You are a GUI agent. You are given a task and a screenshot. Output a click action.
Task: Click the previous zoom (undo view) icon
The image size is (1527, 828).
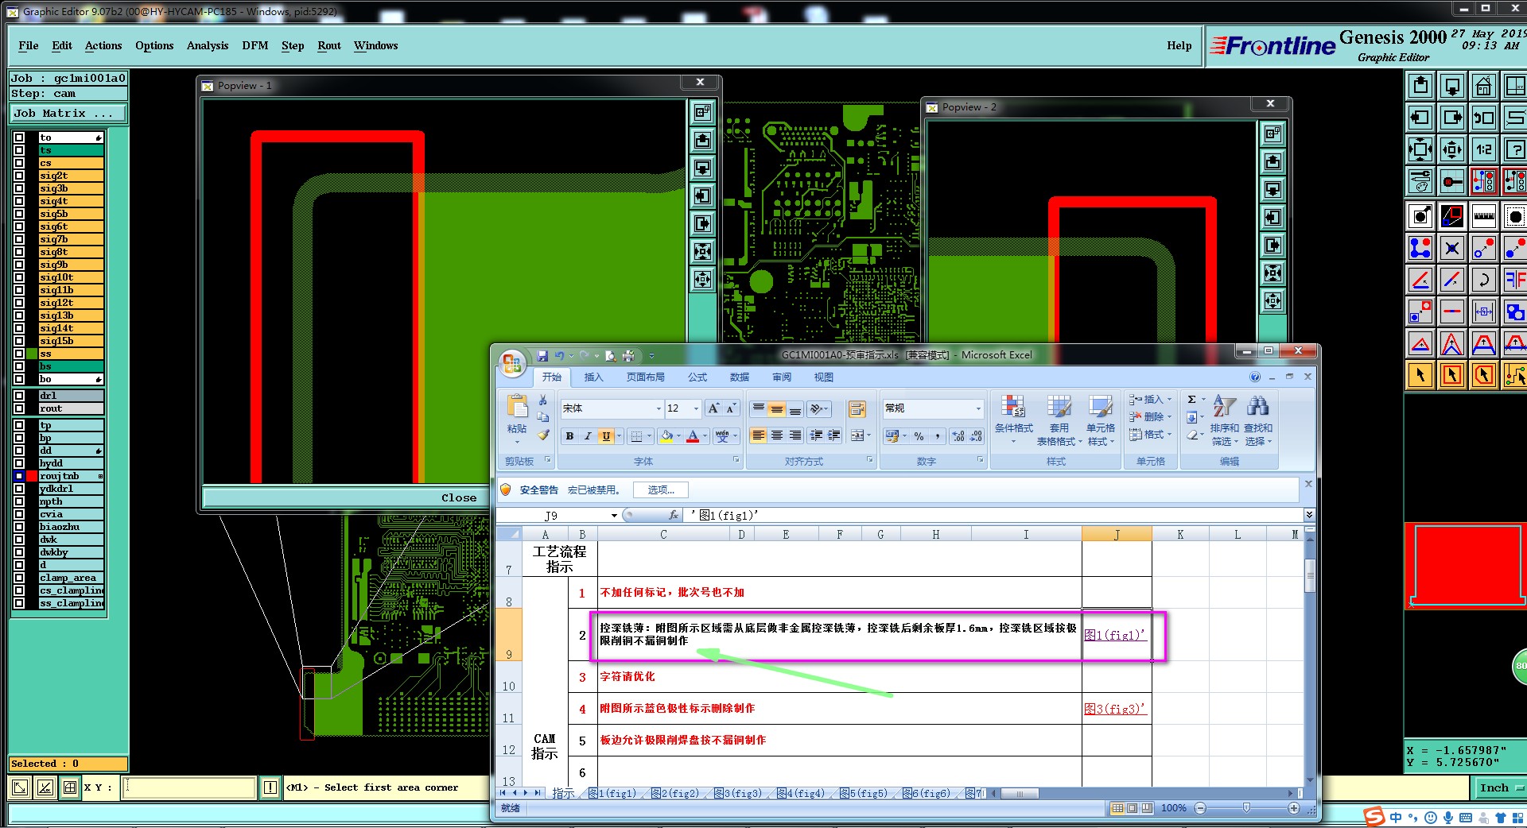tap(1484, 118)
